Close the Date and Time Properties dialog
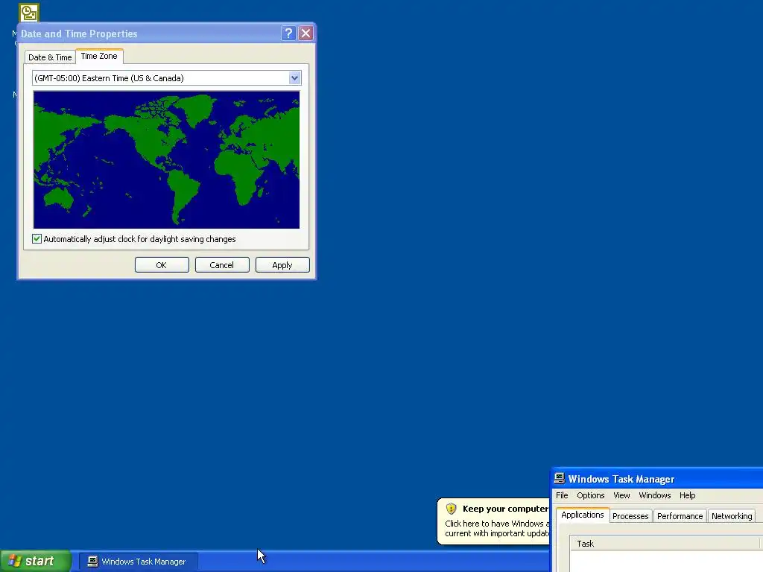Viewport: 763px width, 572px height. point(305,33)
